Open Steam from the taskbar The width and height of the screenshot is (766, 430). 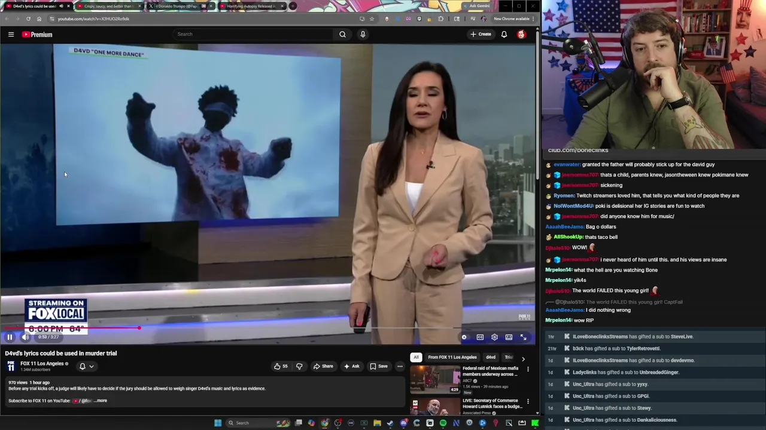[x=390, y=423]
